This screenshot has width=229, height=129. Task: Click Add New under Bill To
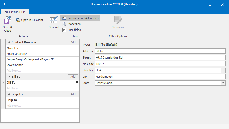click(x=42, y=88)
